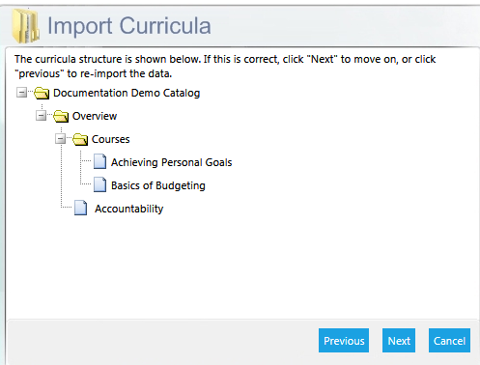Select Basics of Budgeting course
Image resolution: width=480 pixels, height=365 pixels.
pos(158,185)
